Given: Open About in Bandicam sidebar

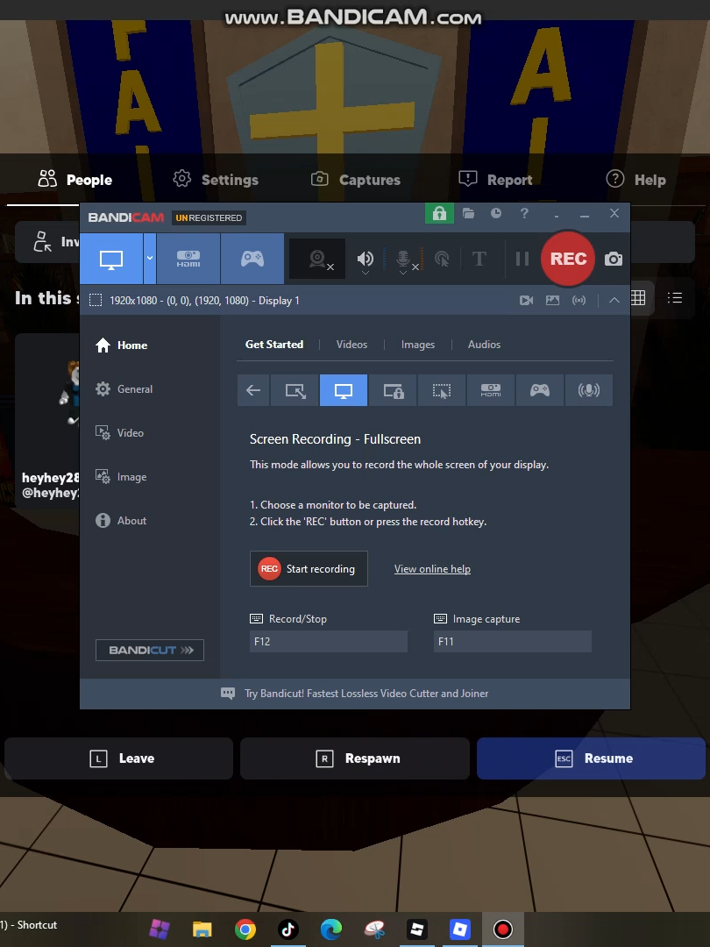Looking at the screenshot, I should point(121,521).
